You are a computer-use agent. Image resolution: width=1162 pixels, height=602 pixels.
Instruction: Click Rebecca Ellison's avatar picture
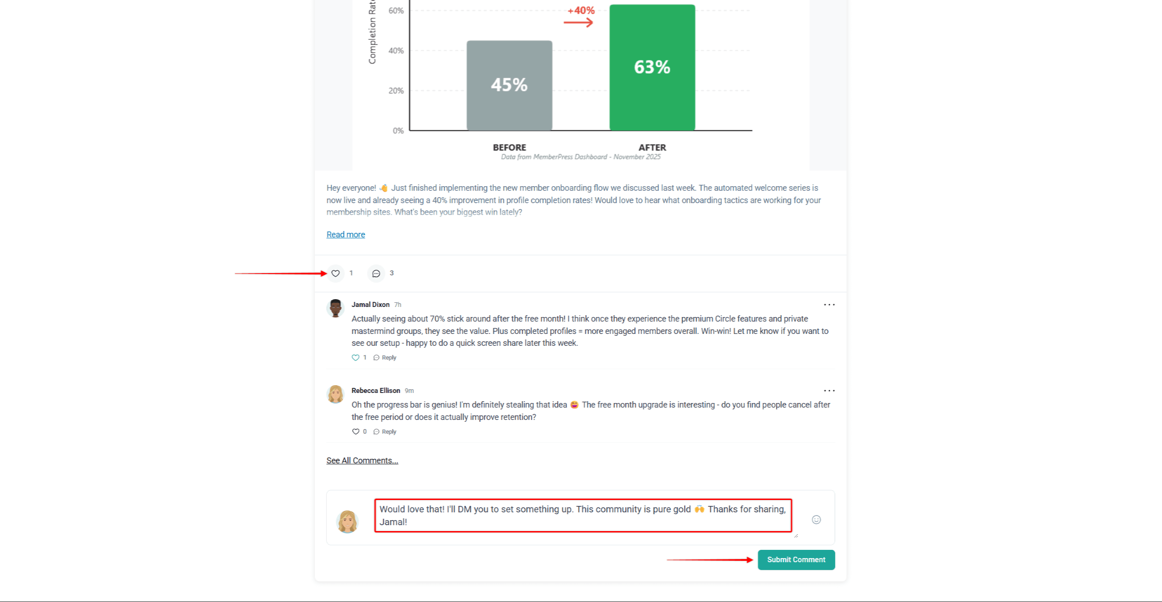tap(336, 394)
